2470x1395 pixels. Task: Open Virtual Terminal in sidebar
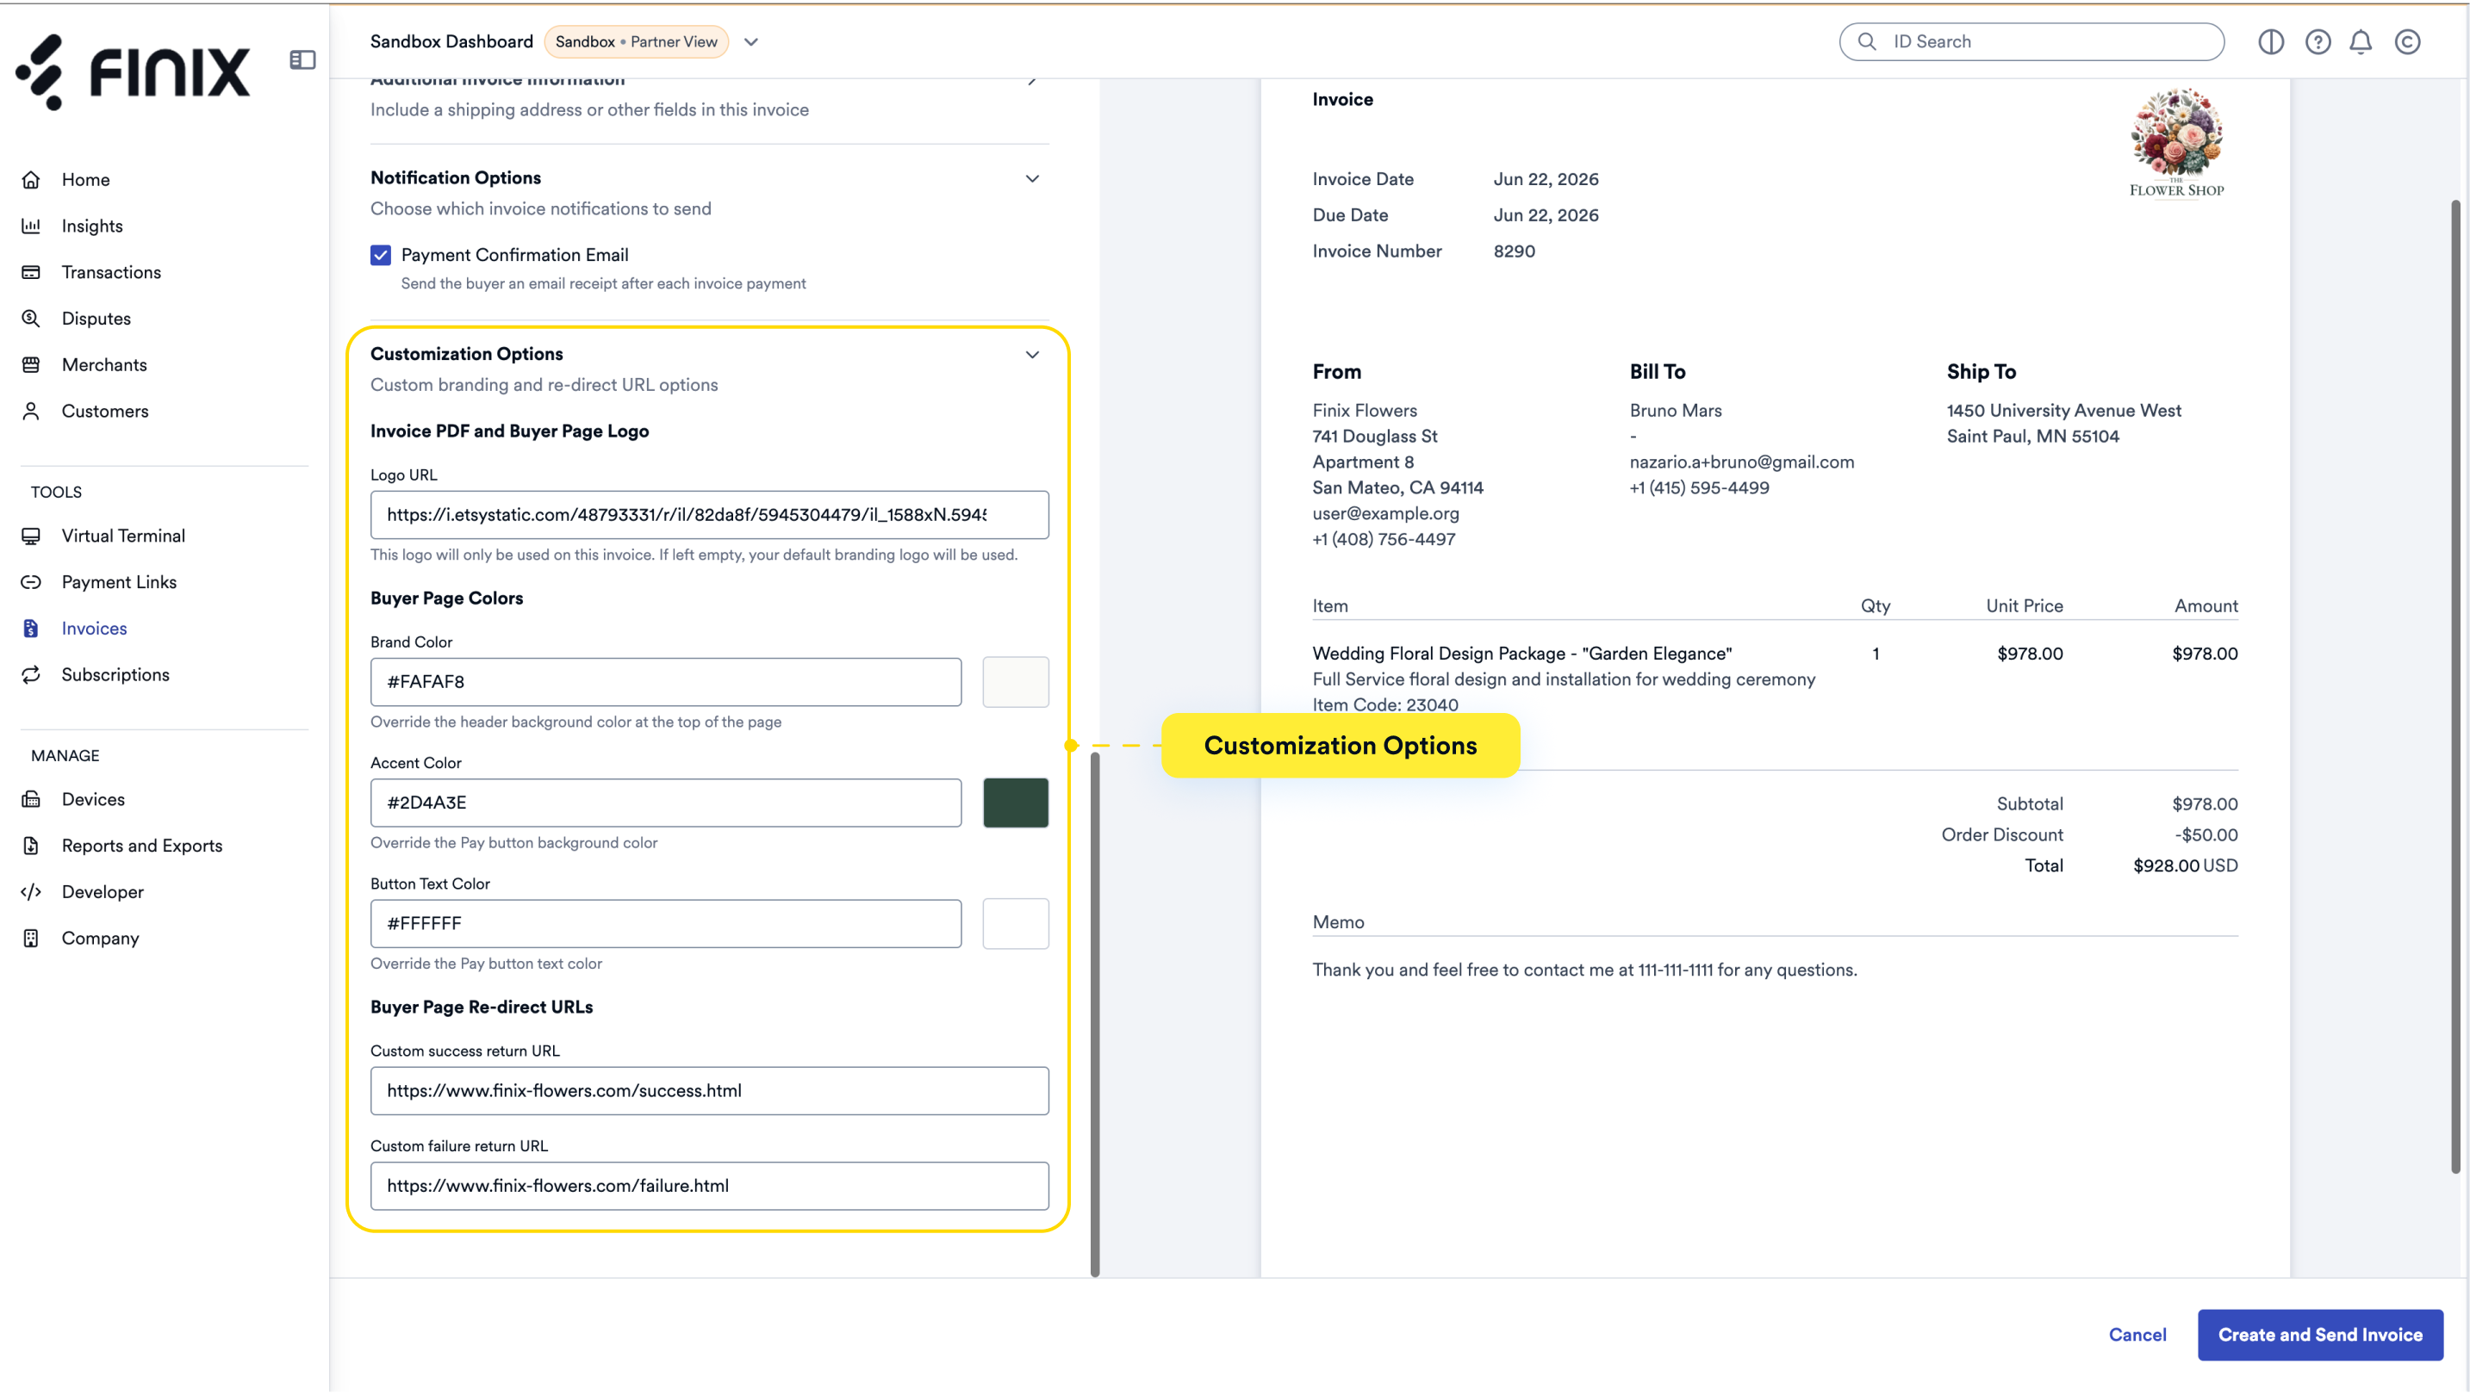(x=122, y=536)
